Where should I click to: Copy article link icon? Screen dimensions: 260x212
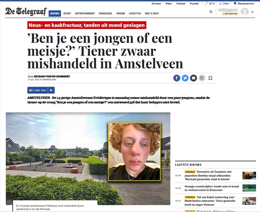[202, 78]
